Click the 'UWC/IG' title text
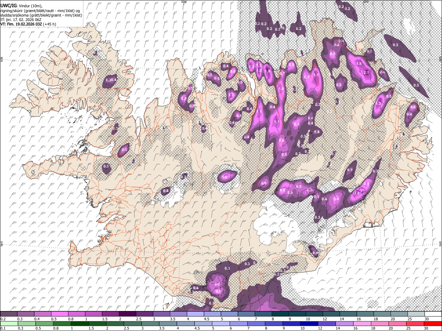Screen dimensions: 442x331 [8, 6]
